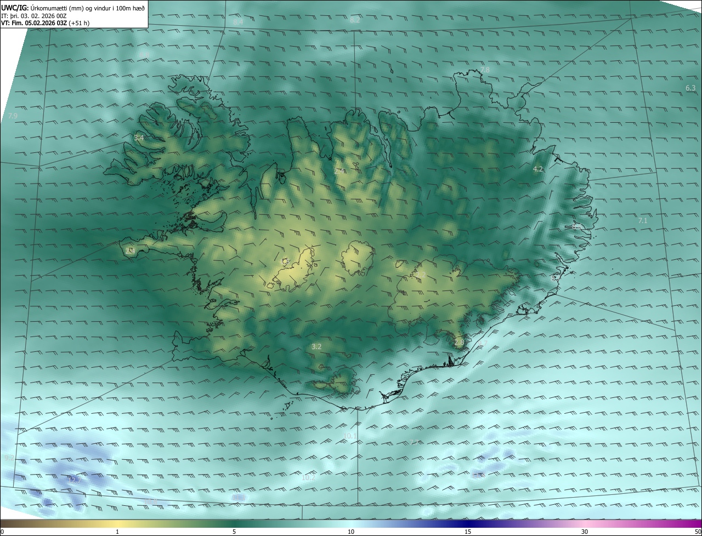
Task: Click the map value label '7.1'
Action: tap(643, 220)
